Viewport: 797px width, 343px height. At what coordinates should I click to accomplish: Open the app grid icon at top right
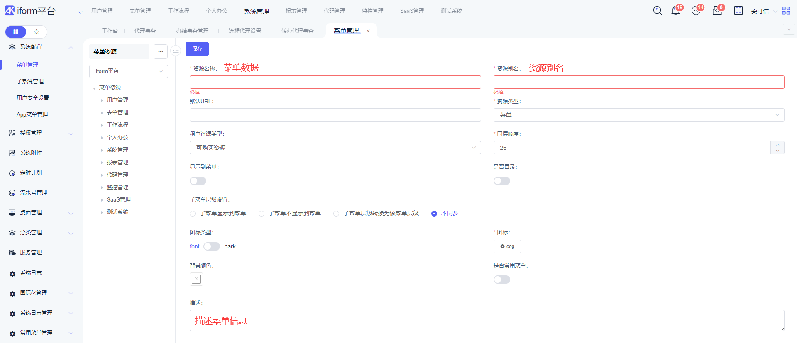(x=786, y=11)
